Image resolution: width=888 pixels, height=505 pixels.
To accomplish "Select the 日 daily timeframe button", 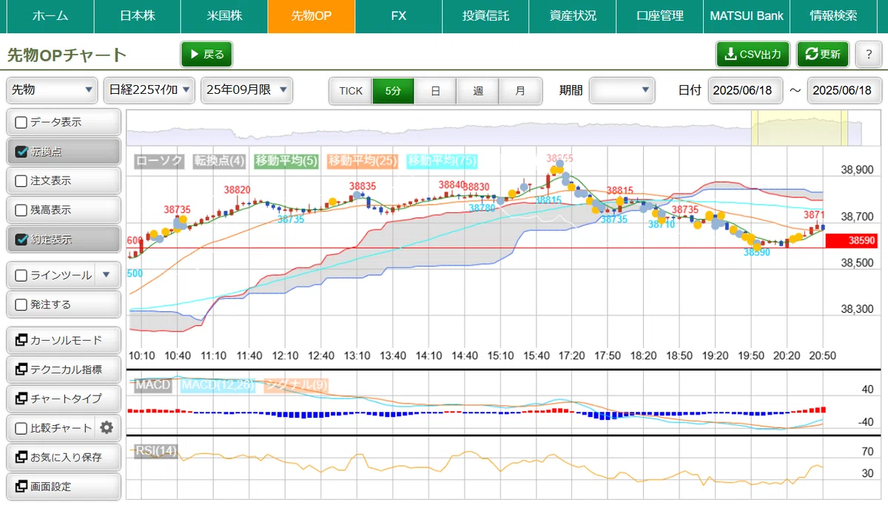I will (435, 91).
